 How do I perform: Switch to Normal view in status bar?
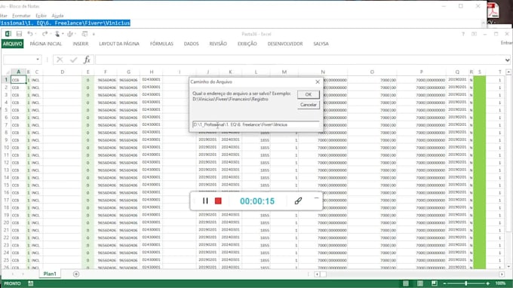pyautogui.click(x=406, y=283)
